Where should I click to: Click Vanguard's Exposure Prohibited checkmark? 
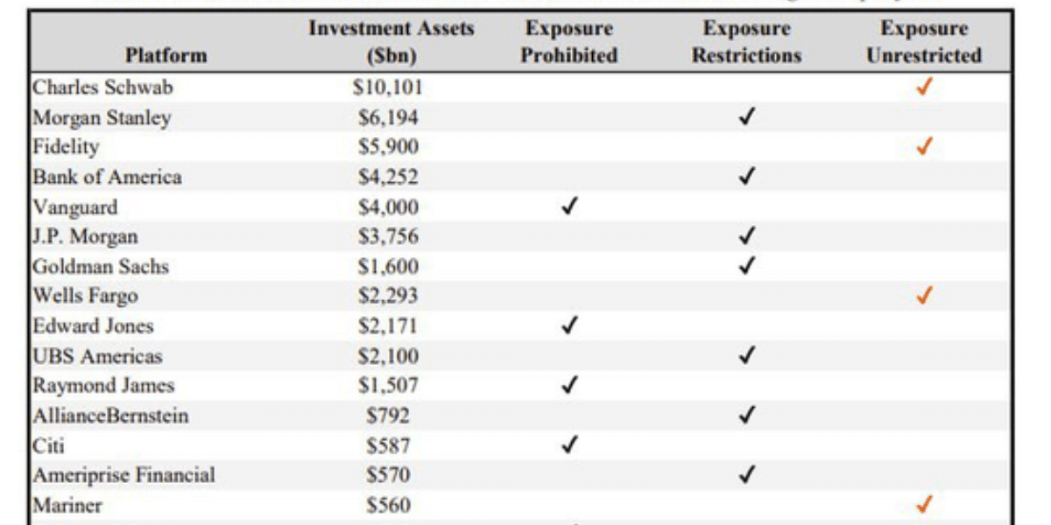(569, 206)
